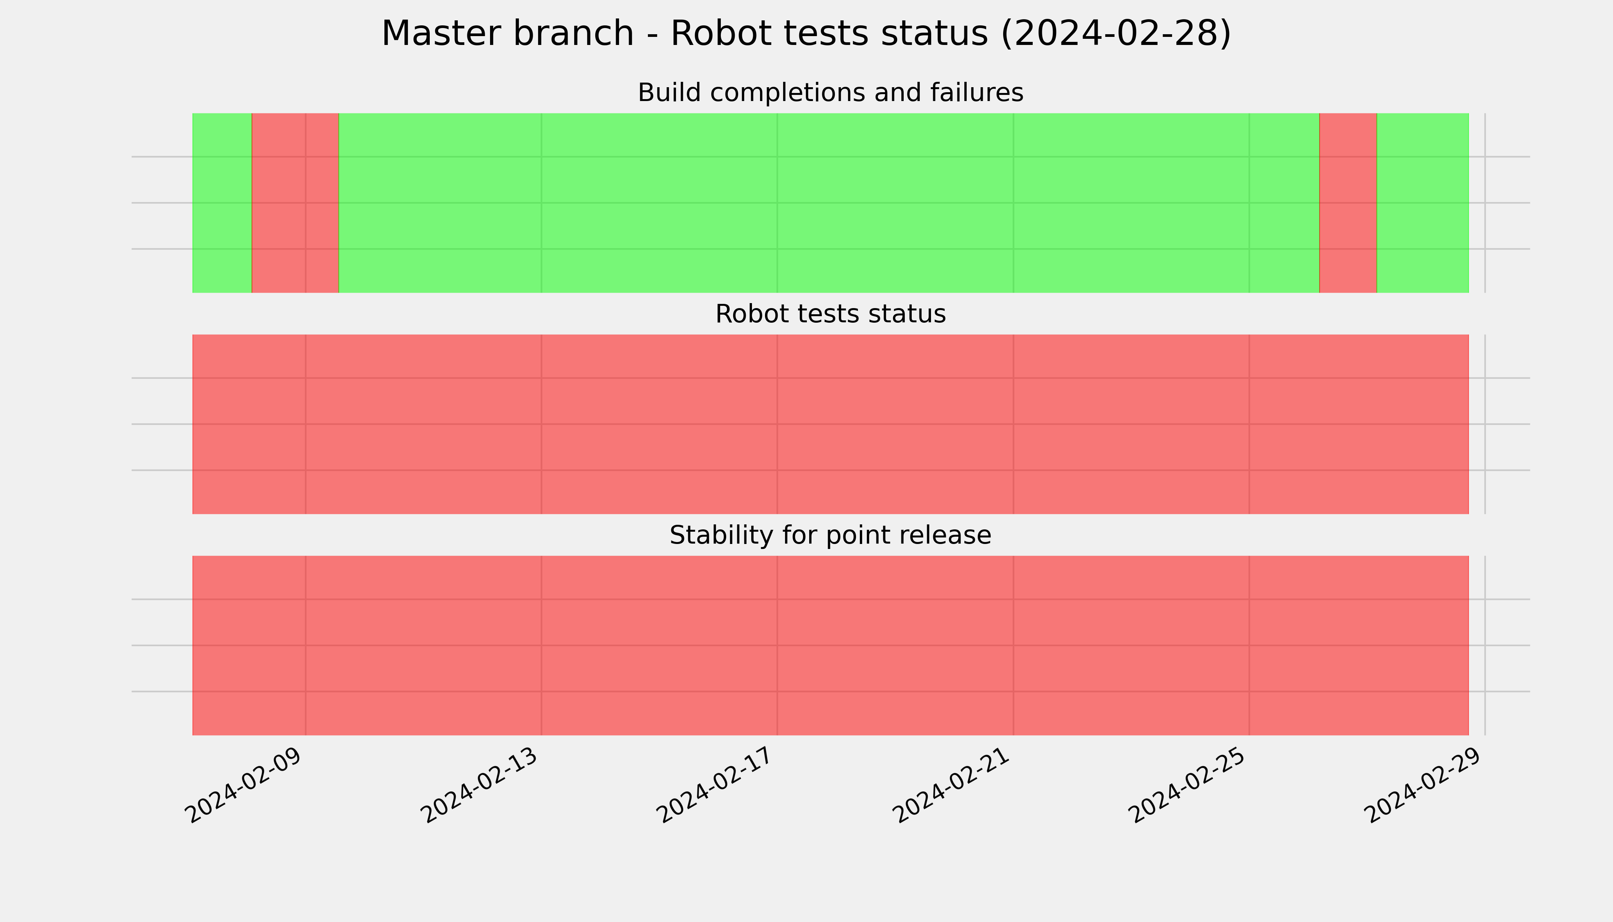Click the red Robot tests status bar

pyautogui.click(x=831, y=424)
